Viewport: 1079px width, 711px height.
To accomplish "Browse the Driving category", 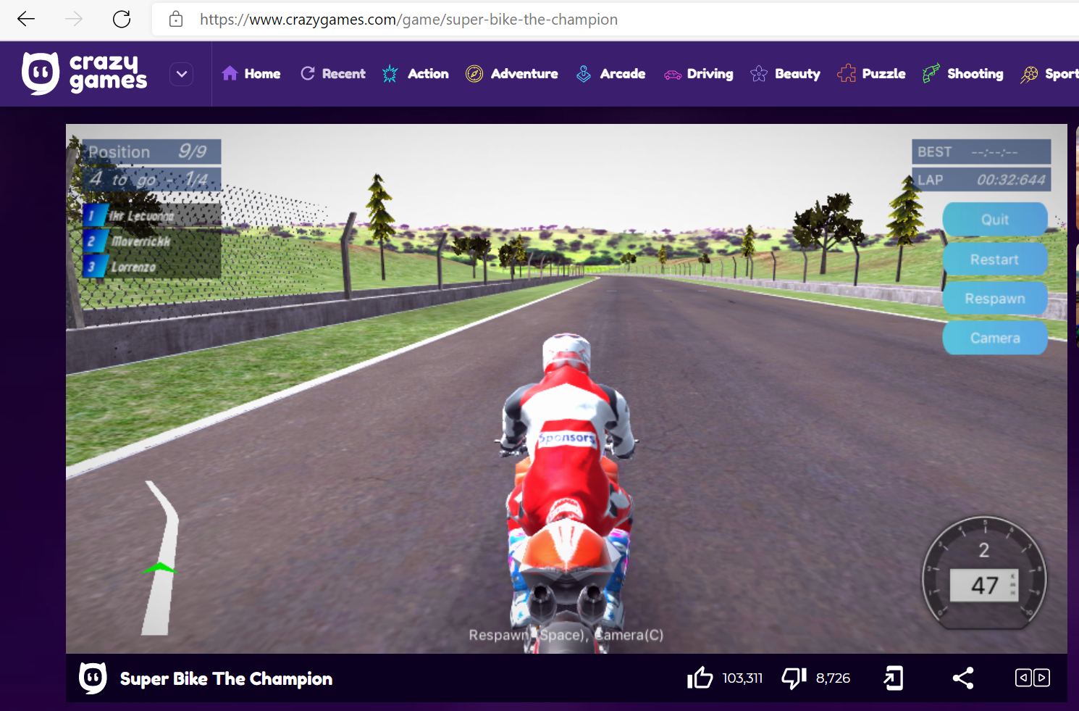I will point(698,73).
